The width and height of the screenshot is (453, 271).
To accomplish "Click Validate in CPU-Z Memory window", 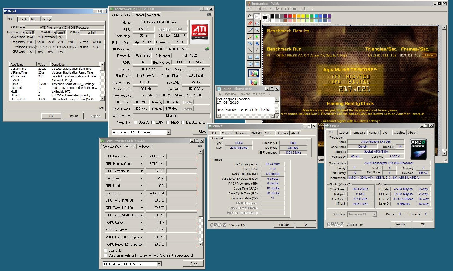I will click(283, 225).
